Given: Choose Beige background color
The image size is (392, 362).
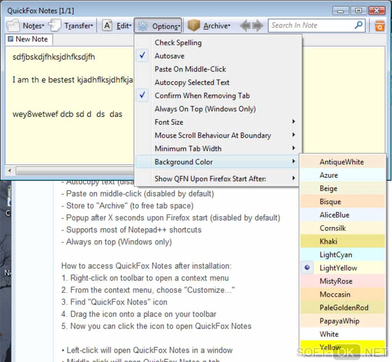Looking at the screenshot, I should (342, 188).
